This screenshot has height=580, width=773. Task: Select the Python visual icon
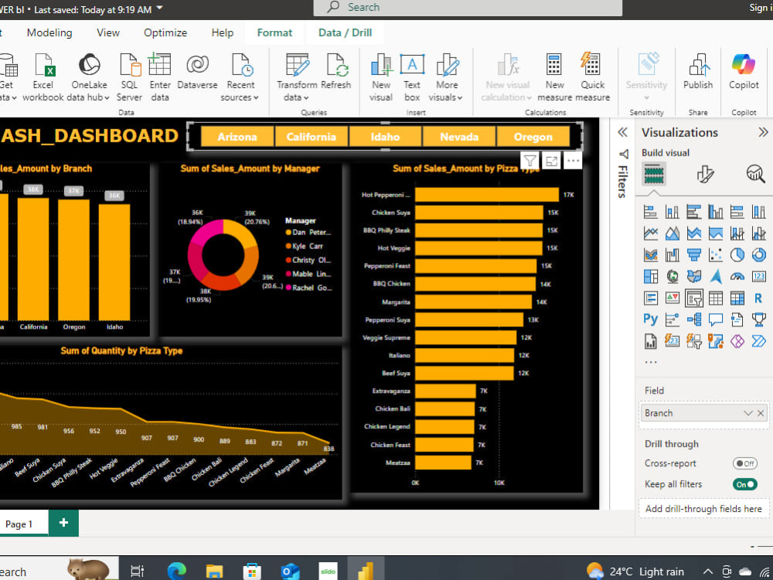pos(650,319)
